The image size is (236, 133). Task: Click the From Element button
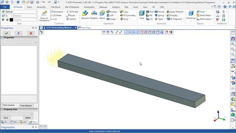pos(26,106)
